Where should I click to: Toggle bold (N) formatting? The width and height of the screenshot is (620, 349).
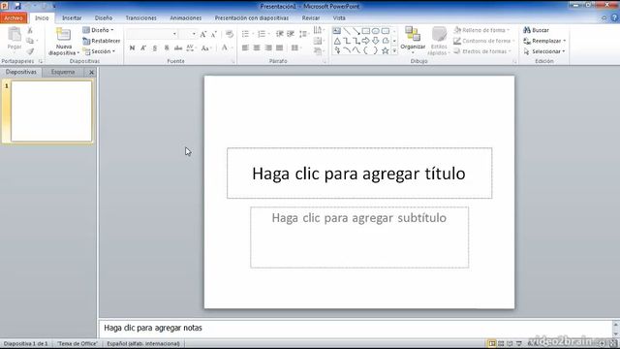(132, 48)
